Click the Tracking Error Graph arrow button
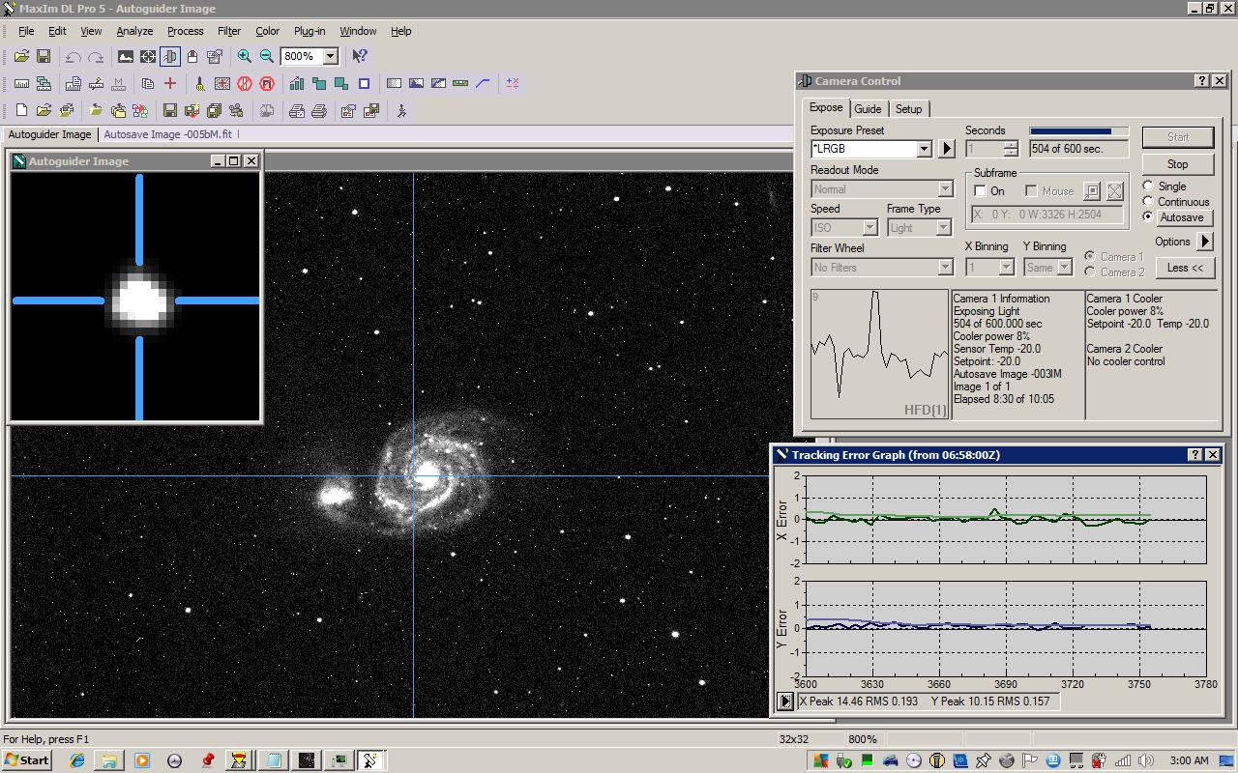1238x773 pixels. (785, 701)
